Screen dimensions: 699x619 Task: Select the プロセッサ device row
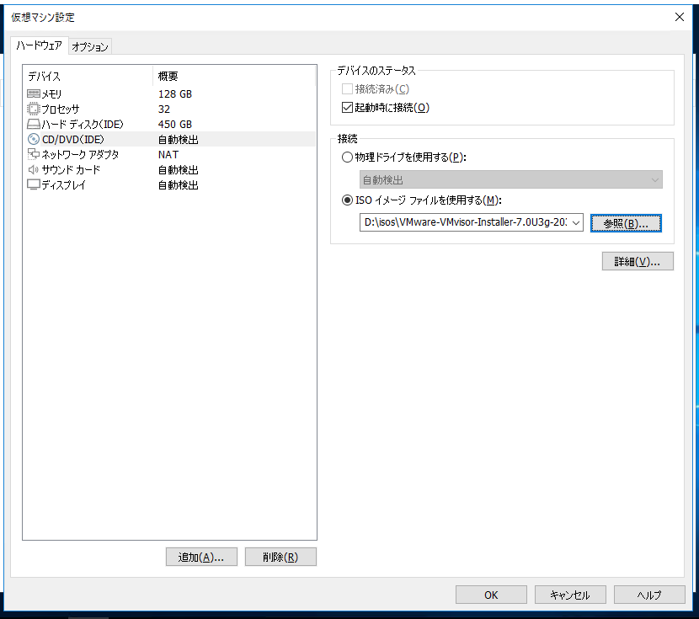coord(170,109)
